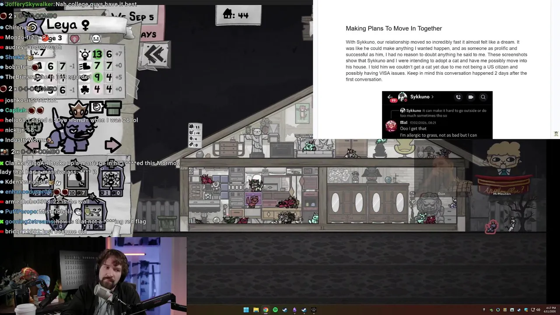Click the double left arrow collapse button
The image size is (560, 315).
pyautogui.click(x=154, y=56)
